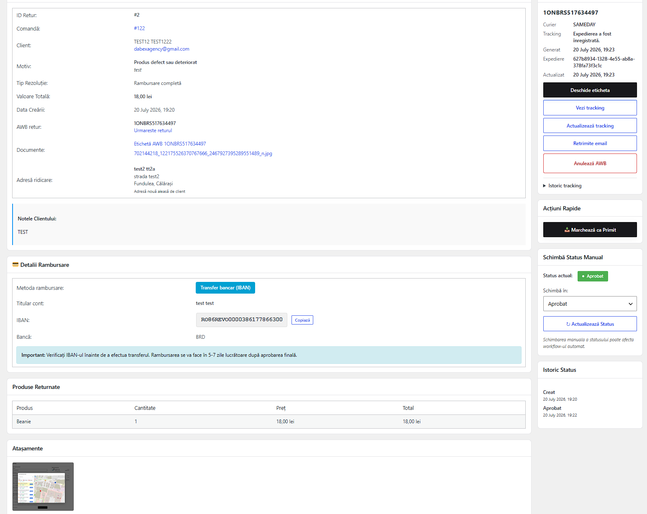Click the Transfer bancar (IBAN) badge
This screenshot has height=514, width=647.
tap(225, 288)
